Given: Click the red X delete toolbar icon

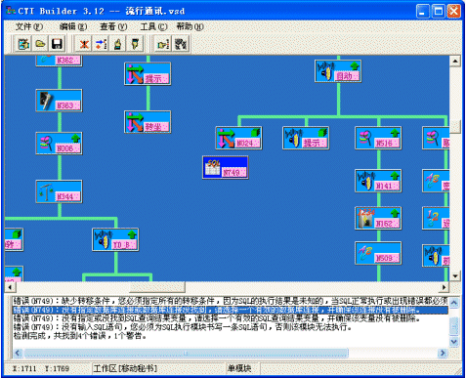Looking at the screenshot, I should click(x=84, y=44).
